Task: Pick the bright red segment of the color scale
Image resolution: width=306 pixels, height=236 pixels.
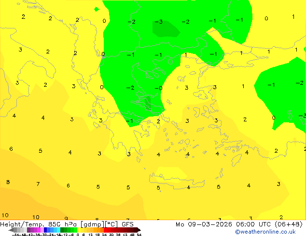Action: click(106, 230)
